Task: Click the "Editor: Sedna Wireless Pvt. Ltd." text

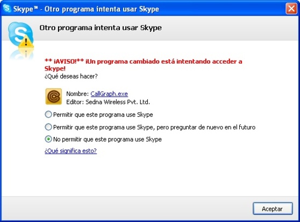Action: pyautogui.click(x=108, y=102)
